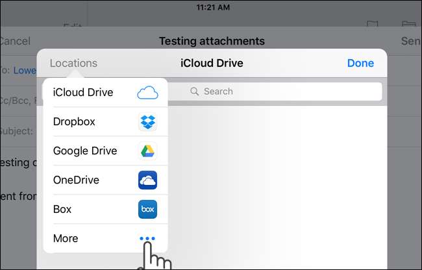Screen dimensions: 422x270
Task: Select the Google Drive text label
Action: pyautogui.click(x=85, y=151)
